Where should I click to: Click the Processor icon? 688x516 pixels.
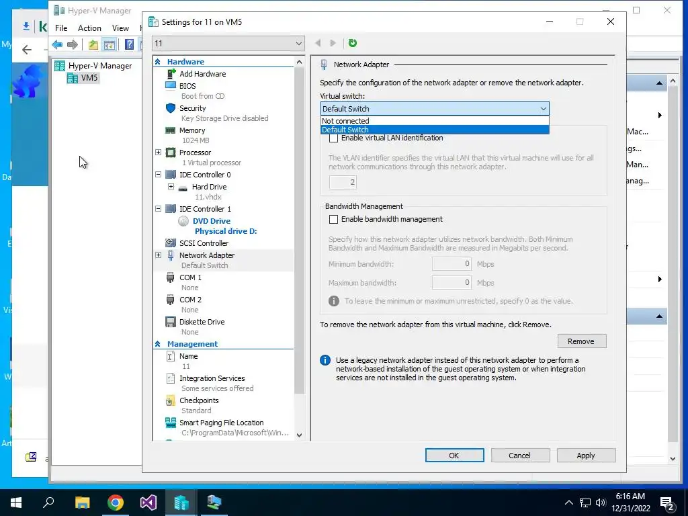[x=171, y=153]
